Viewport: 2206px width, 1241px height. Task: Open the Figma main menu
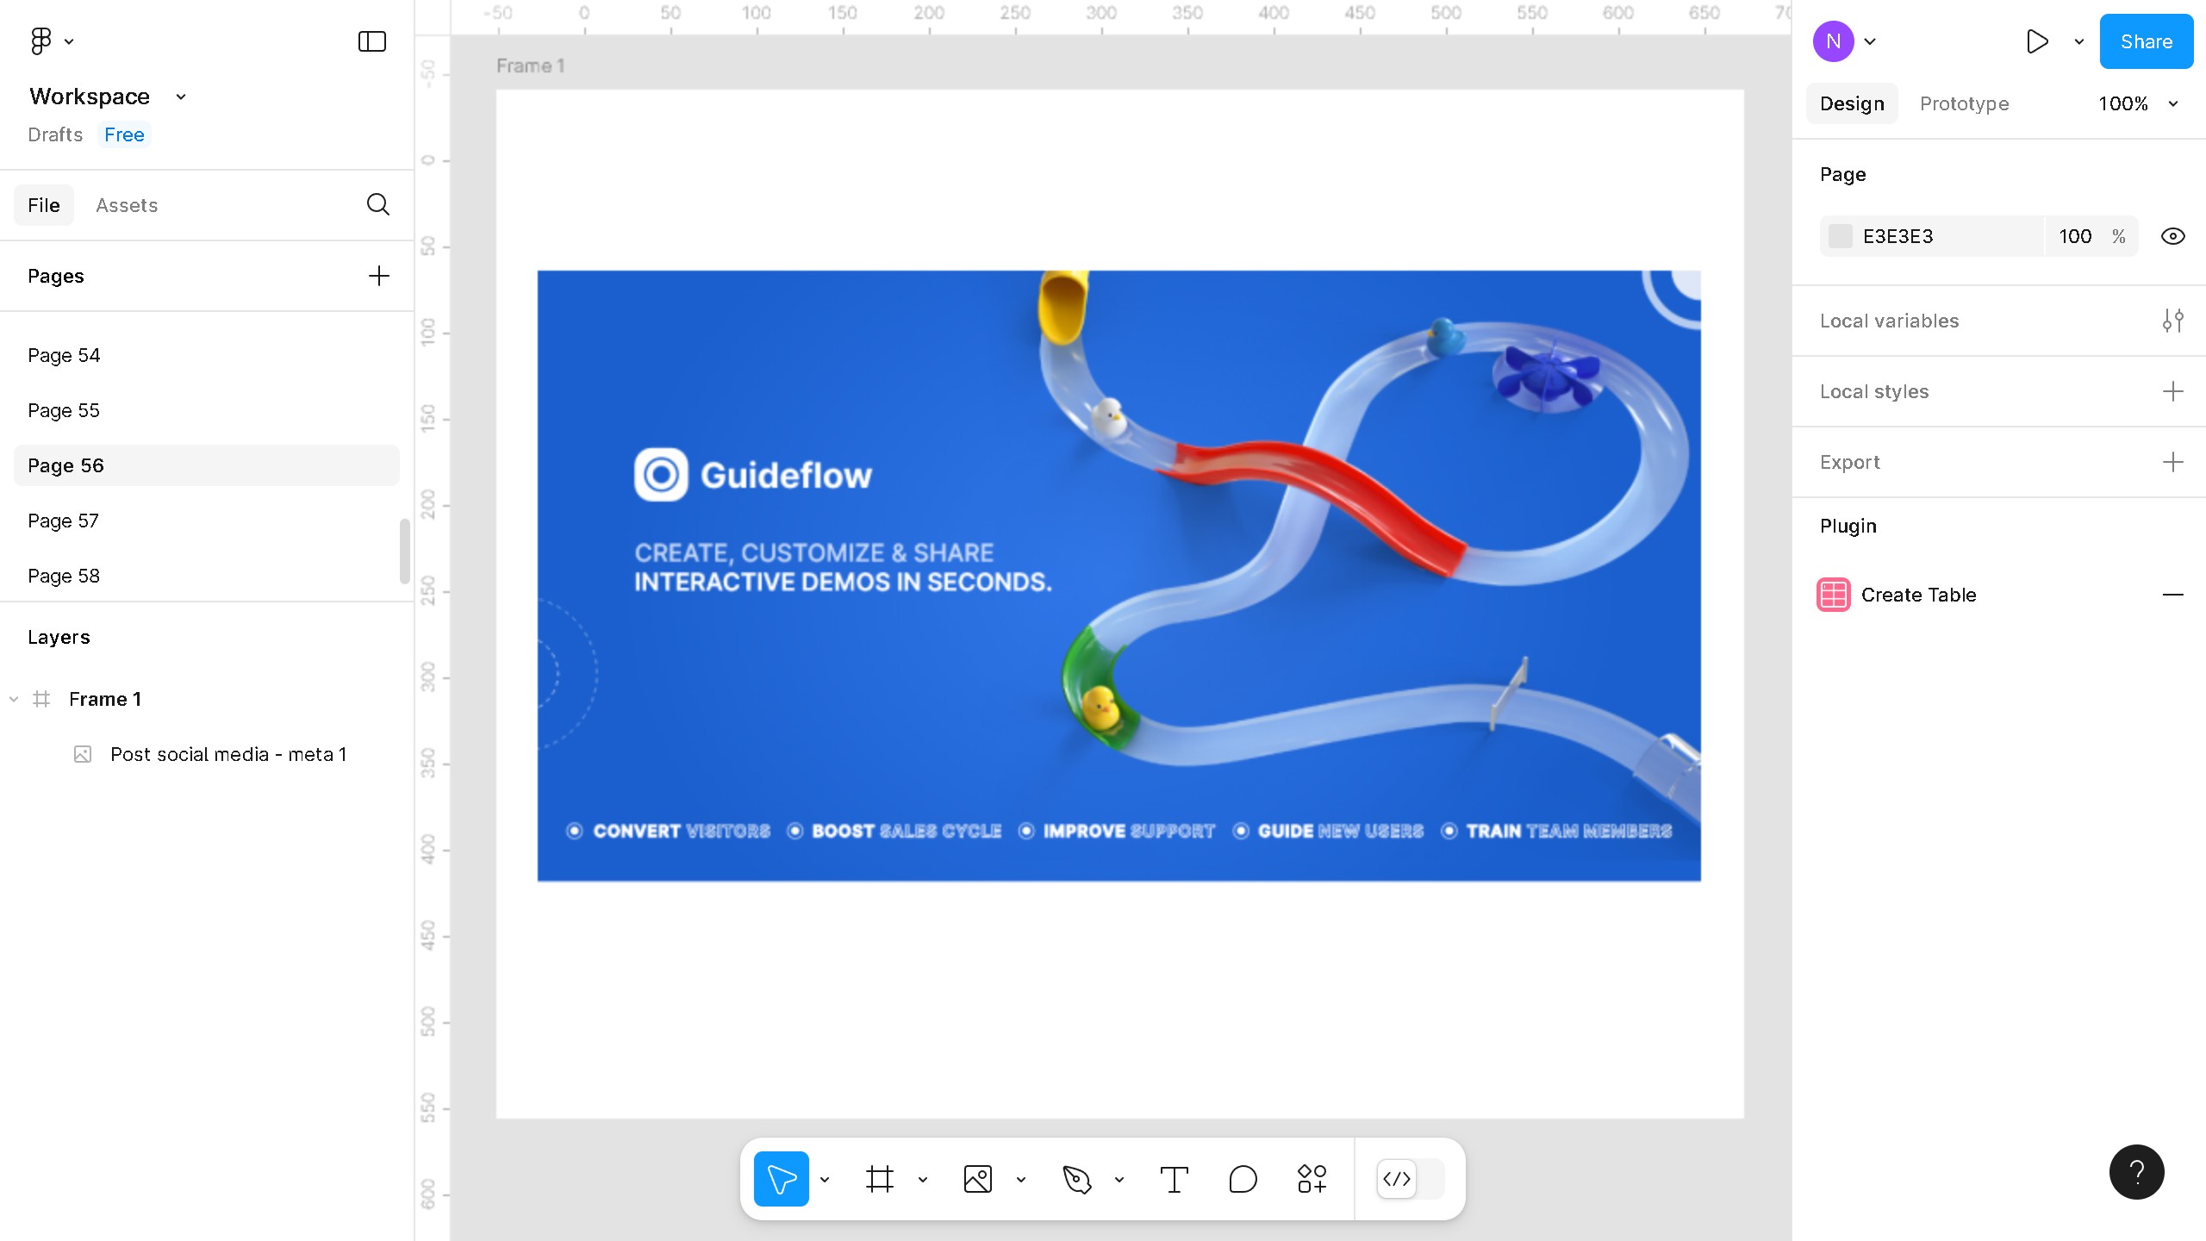point(41,41)
